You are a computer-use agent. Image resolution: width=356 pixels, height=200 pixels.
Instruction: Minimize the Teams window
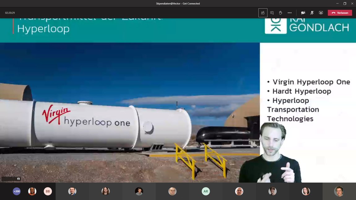[x=337, y=3]
